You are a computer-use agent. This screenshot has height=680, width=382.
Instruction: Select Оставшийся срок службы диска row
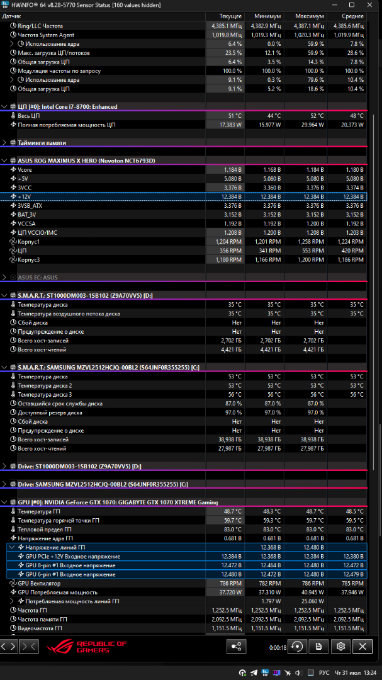point(183,404)
